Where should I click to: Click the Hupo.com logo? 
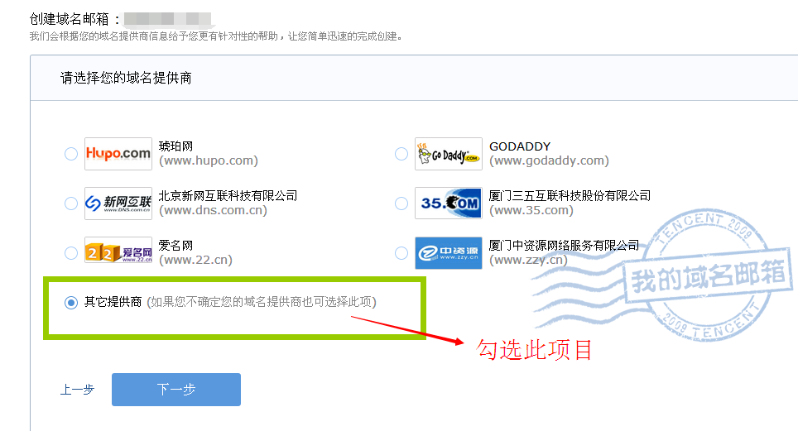click(118, 154)
